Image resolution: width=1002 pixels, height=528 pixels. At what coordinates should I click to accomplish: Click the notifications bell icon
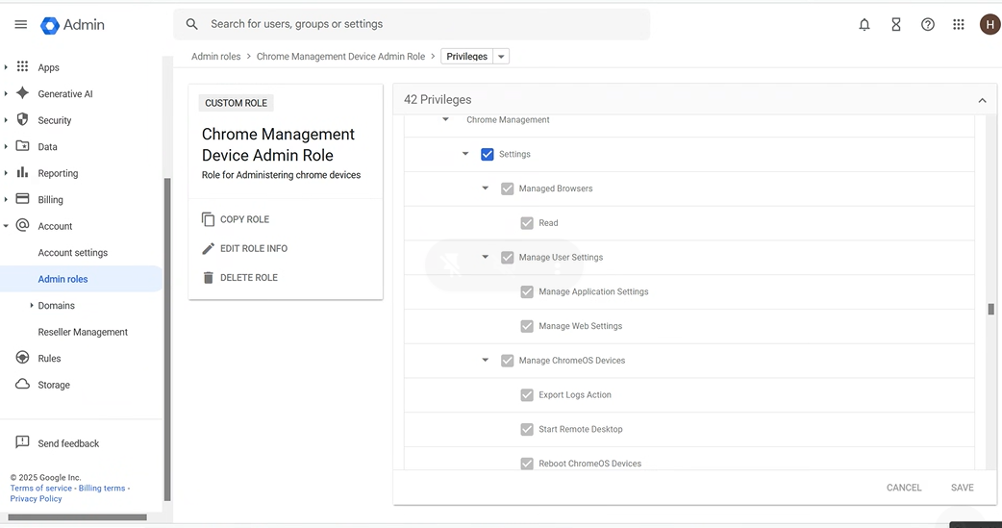pos(864,25)
